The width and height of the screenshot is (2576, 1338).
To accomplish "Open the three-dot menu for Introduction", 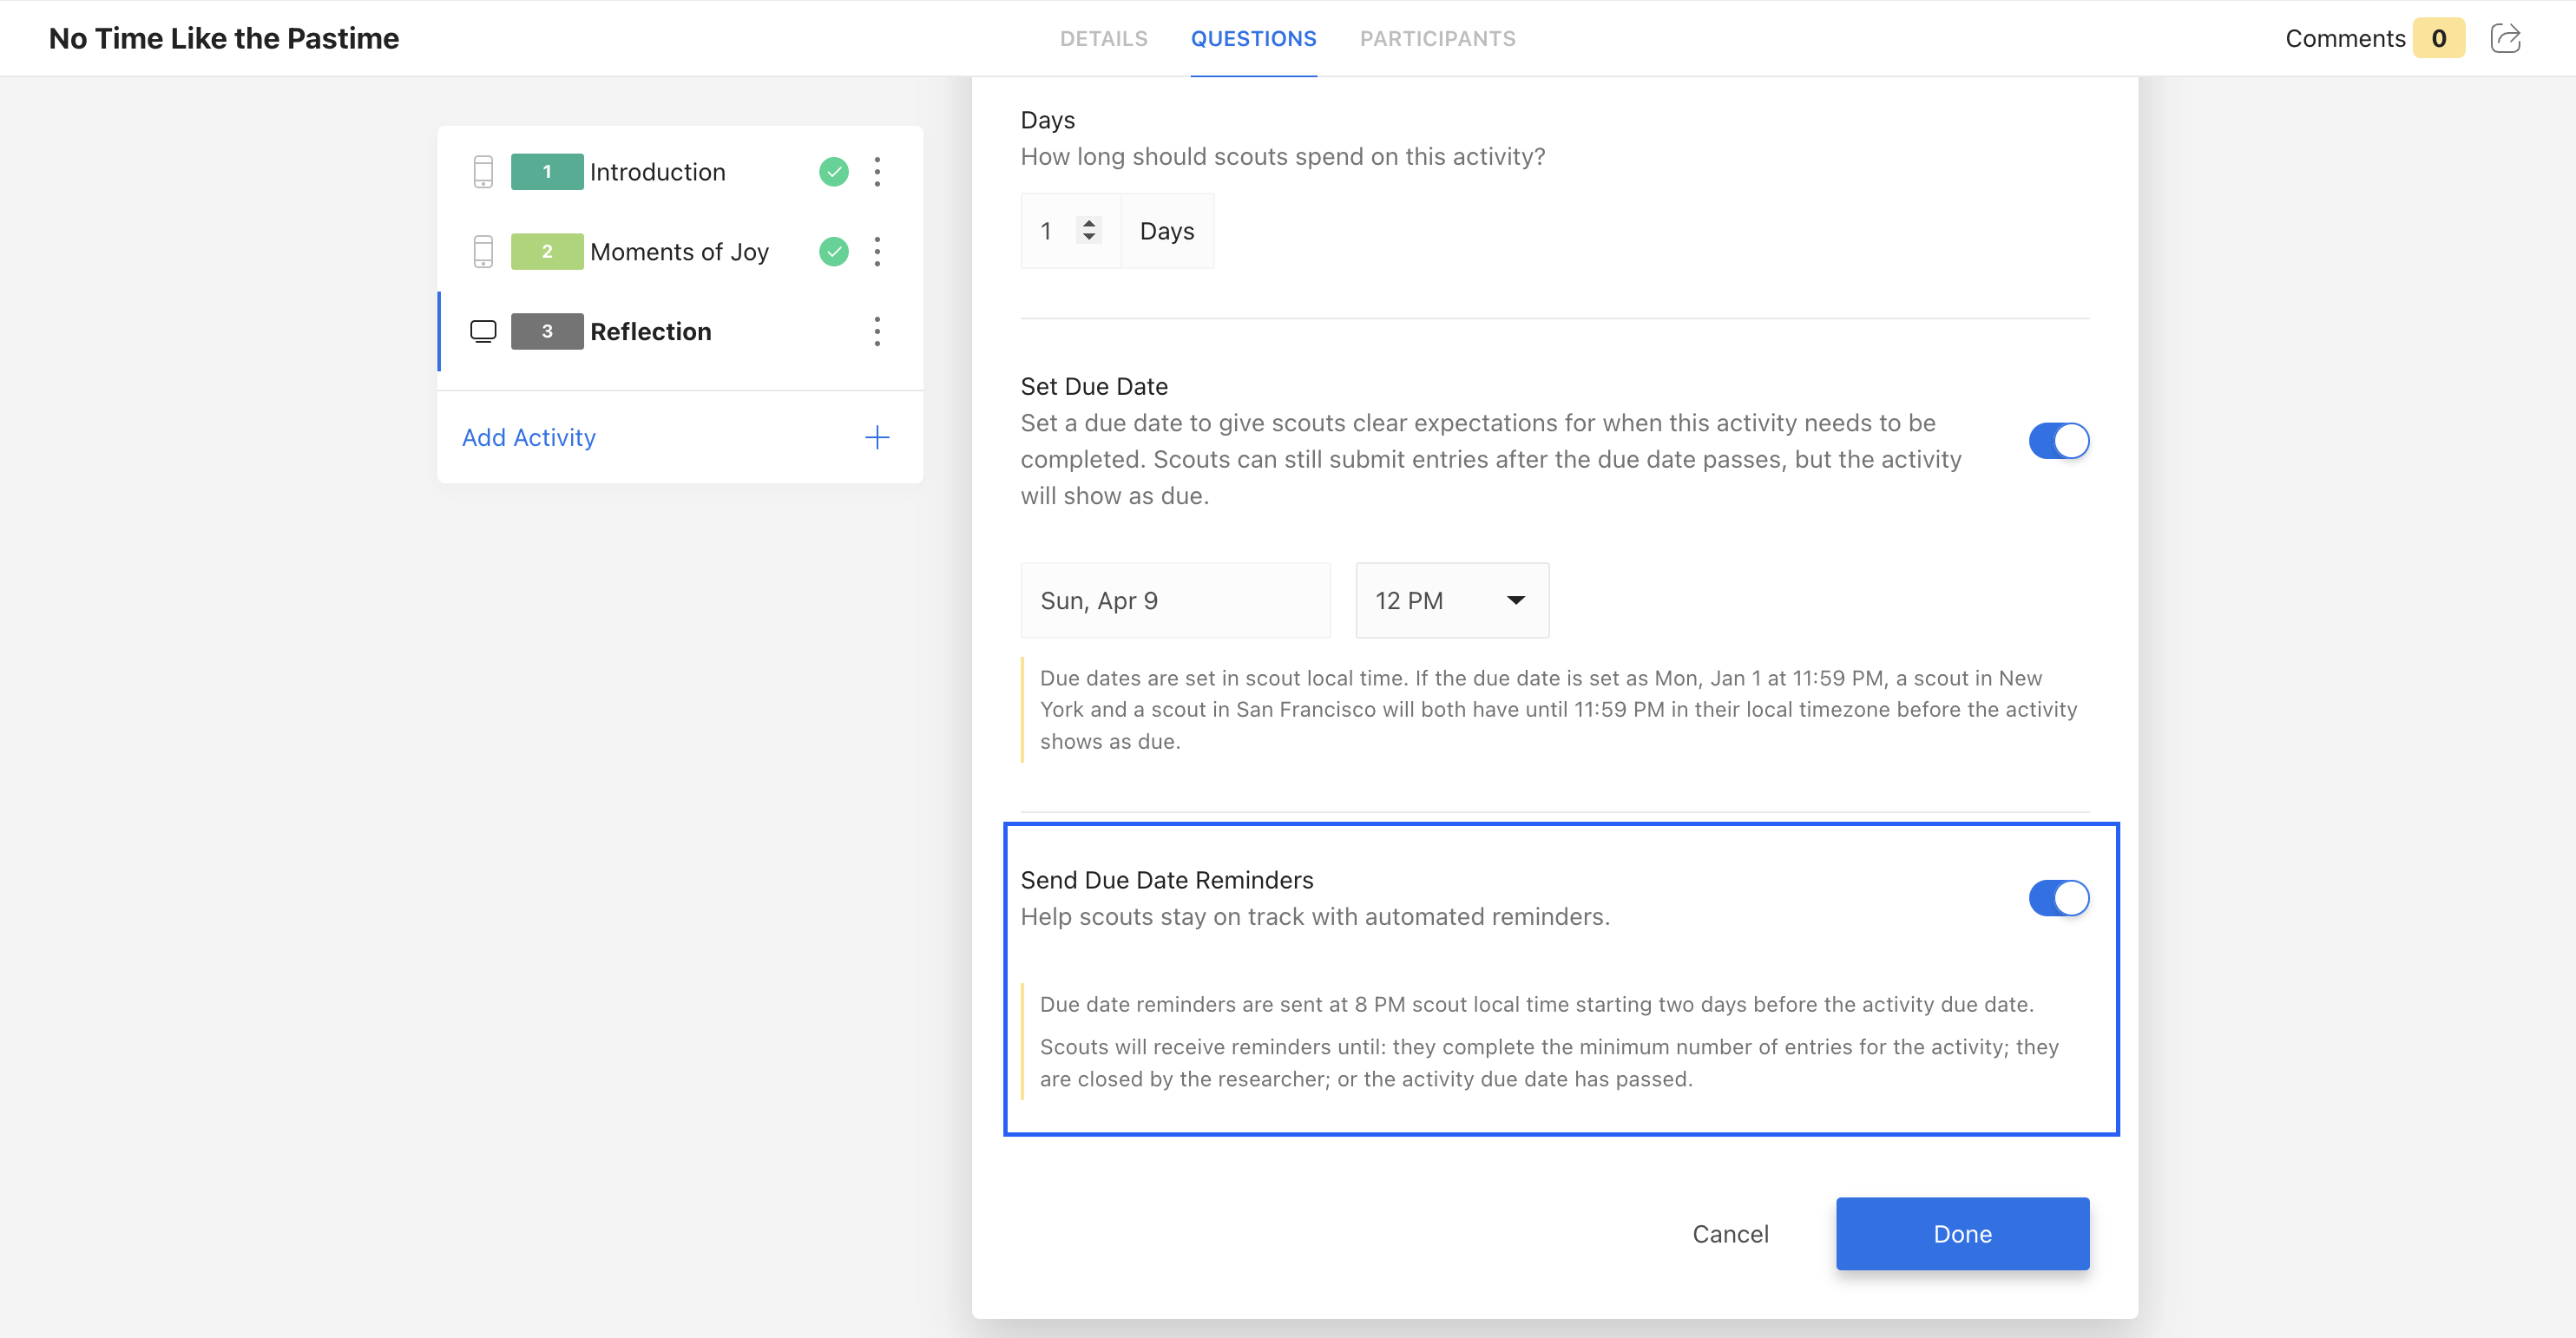I will [877, 172].
